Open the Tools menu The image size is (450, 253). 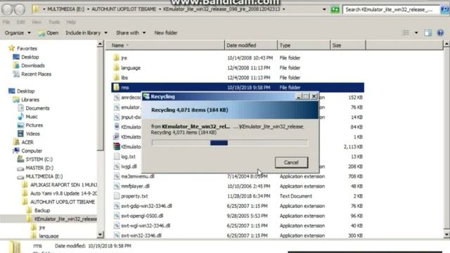point(53,22)
